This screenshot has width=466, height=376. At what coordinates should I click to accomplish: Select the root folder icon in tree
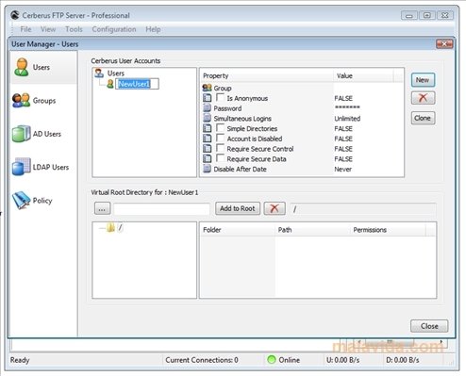110,227
